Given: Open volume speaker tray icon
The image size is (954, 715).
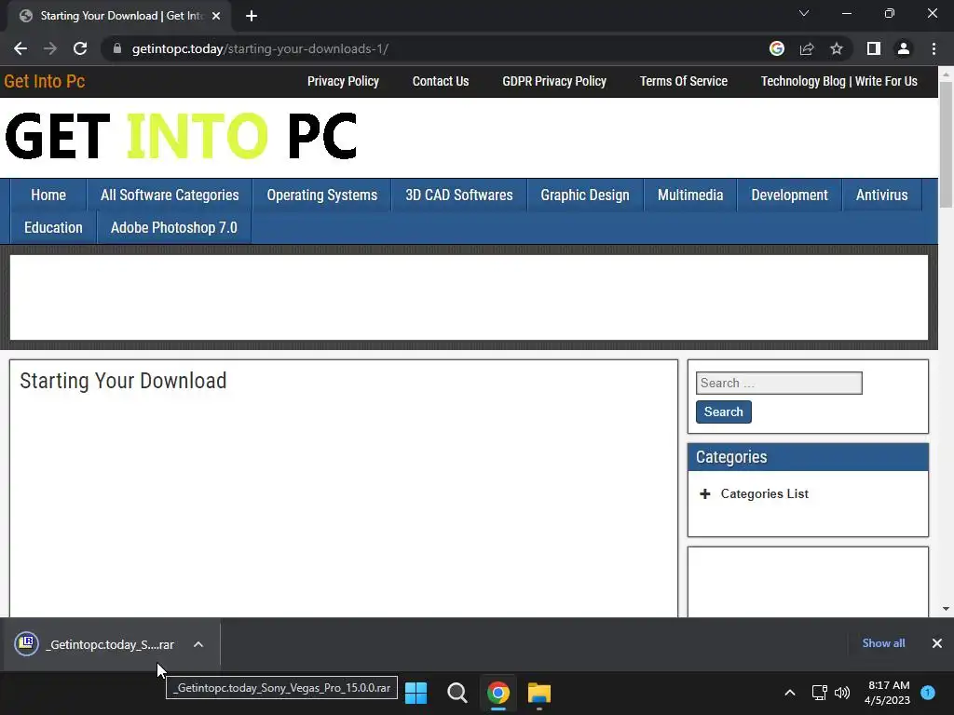Looking at the screenshot, I should [842, 693].
